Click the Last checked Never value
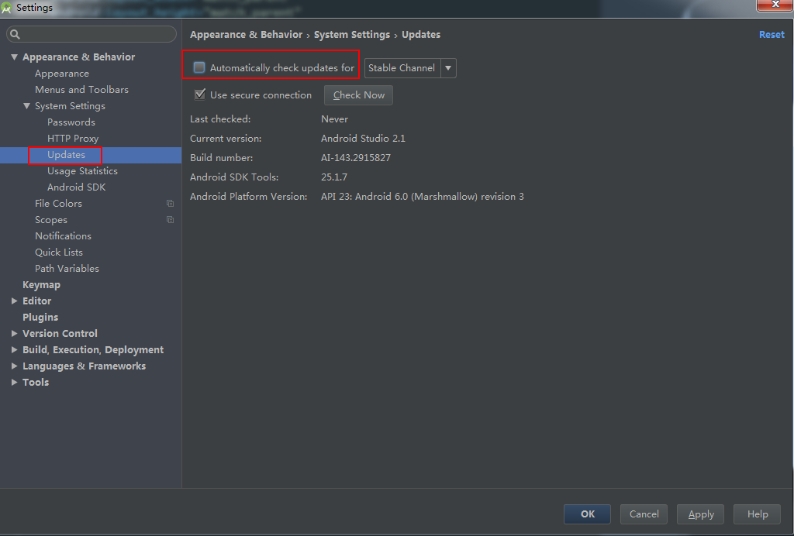 coord(335,119)
